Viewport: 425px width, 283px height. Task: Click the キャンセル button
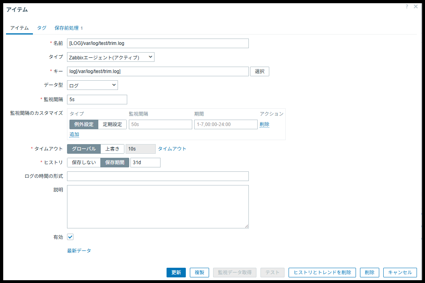point(400,273)
